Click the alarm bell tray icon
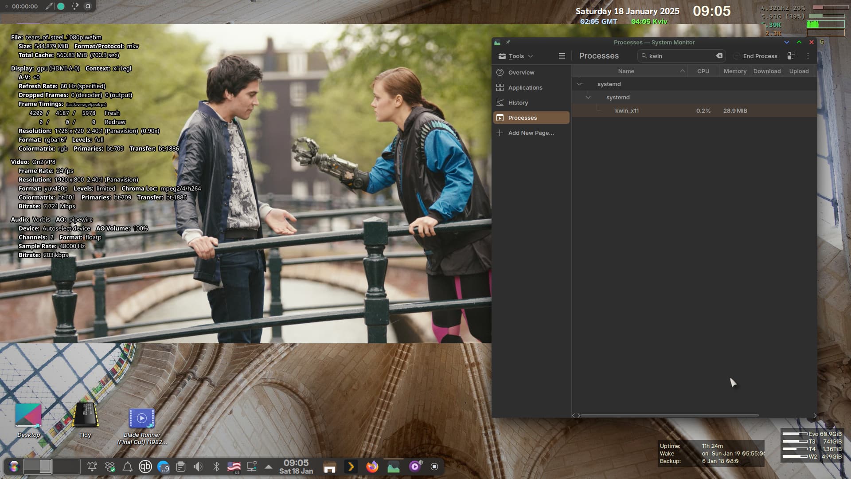 (x=92, y=467)
